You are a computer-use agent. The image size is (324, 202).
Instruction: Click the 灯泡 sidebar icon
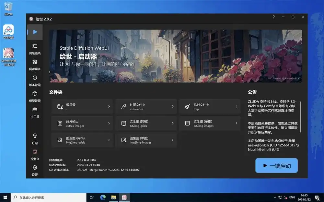click(x=35, y=138)
